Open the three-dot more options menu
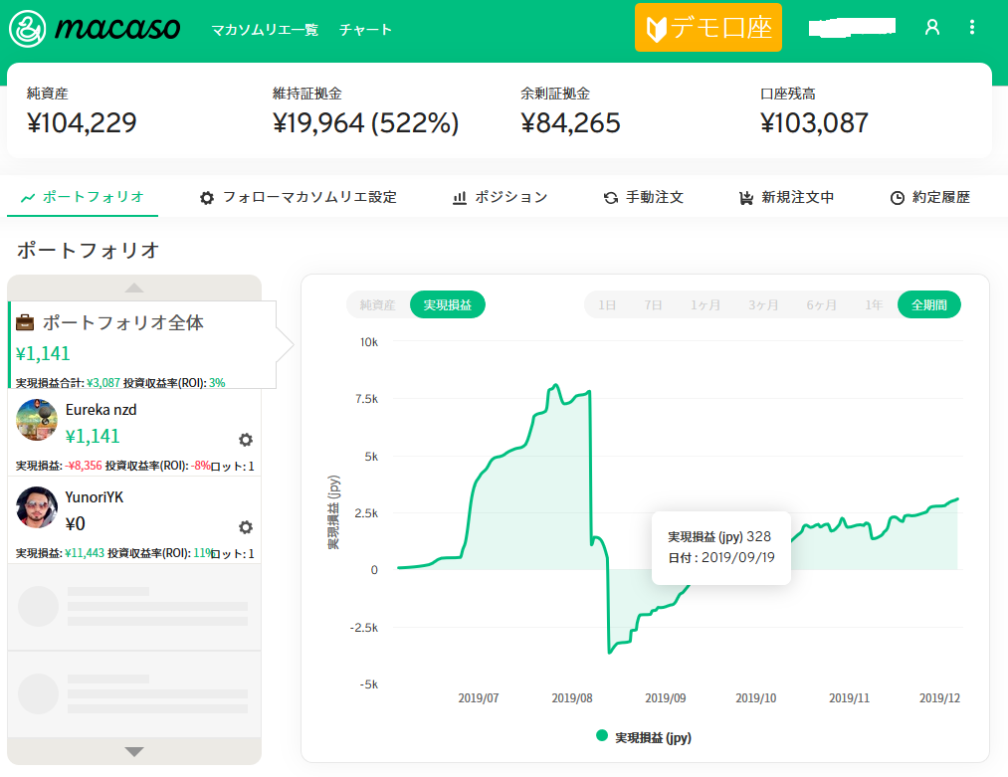The width and height of the screenshot is (1008, 777). [x=972, y=28]
